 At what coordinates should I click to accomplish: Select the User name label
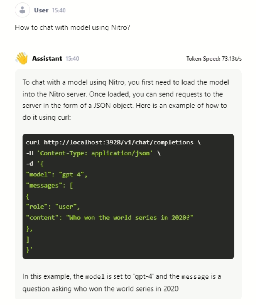point(41,10)
